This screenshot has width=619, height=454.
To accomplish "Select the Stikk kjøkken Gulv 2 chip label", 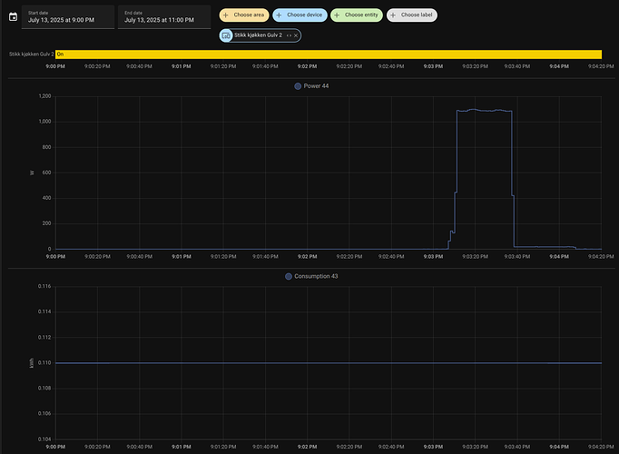I will (258, 35).
